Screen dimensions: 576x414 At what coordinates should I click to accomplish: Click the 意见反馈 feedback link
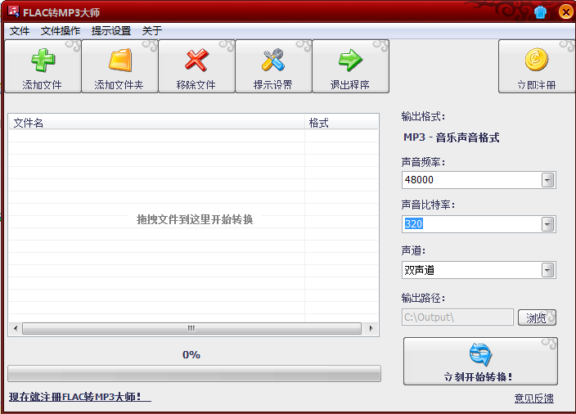tap(533, 398)
